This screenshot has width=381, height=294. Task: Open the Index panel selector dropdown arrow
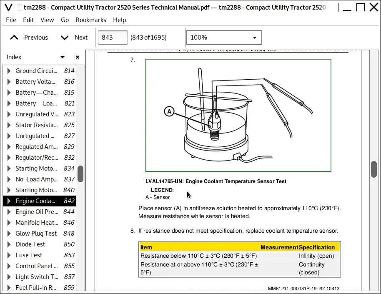coord(63,57)
